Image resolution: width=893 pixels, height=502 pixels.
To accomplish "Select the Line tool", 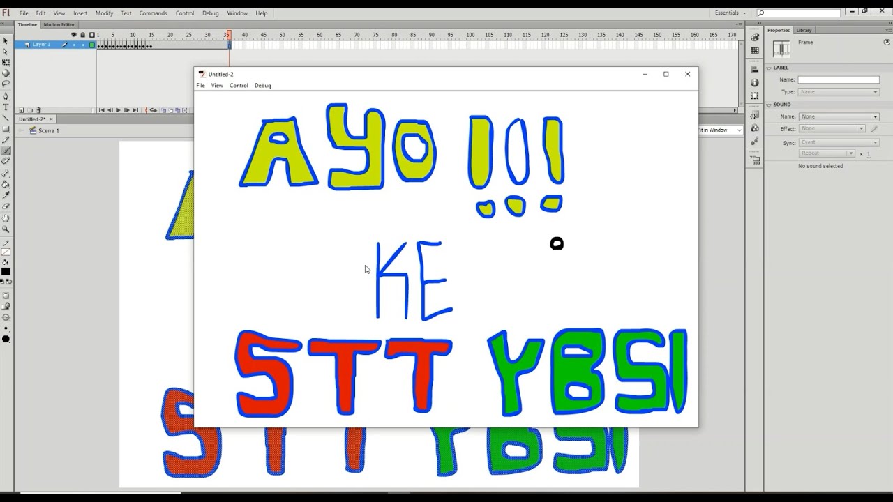I will 6,118.
